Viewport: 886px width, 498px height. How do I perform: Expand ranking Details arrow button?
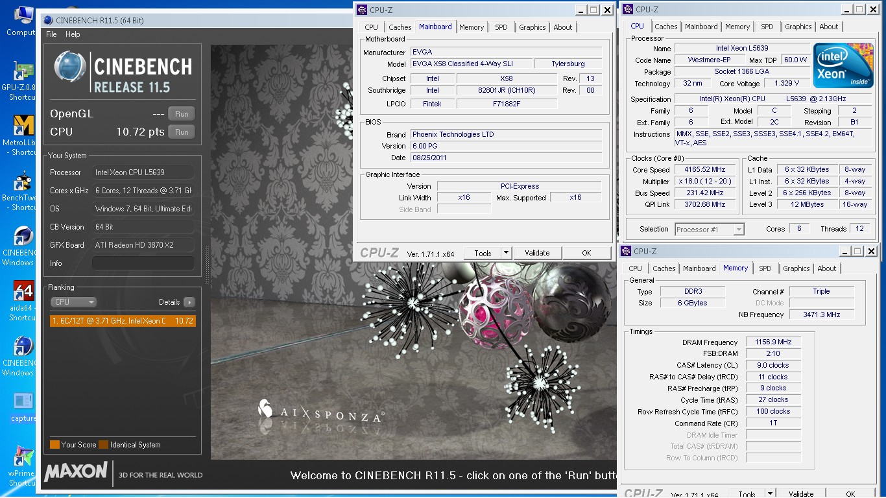pos(189,302)
